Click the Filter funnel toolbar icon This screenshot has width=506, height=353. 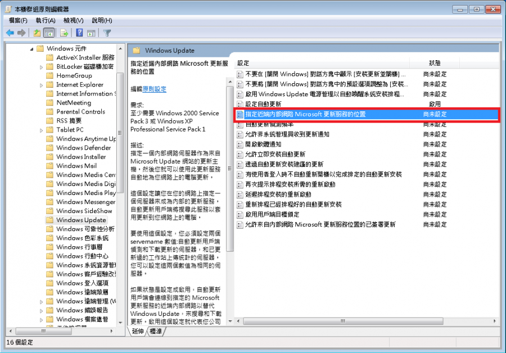click(107, 33)
